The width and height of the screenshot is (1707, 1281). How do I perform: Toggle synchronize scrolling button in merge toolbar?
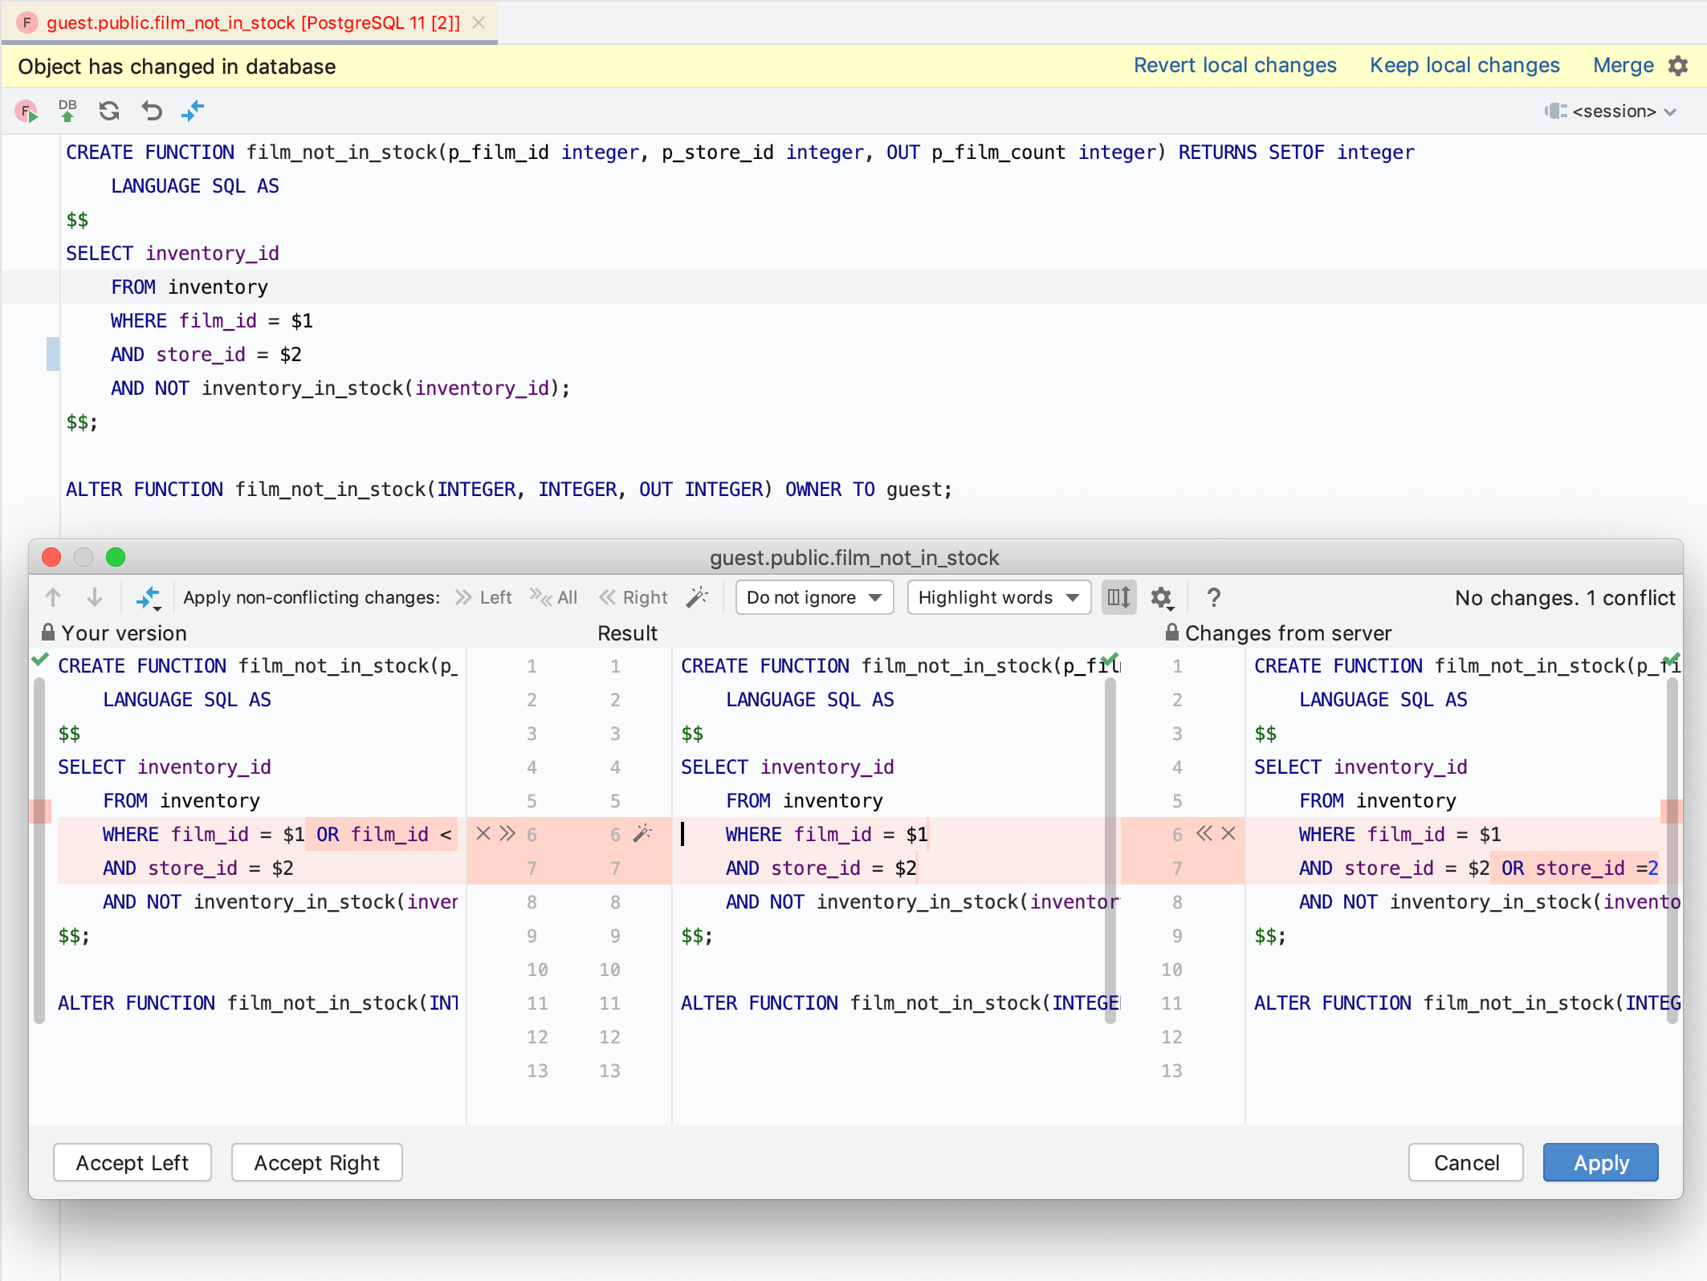point(1118,598)
